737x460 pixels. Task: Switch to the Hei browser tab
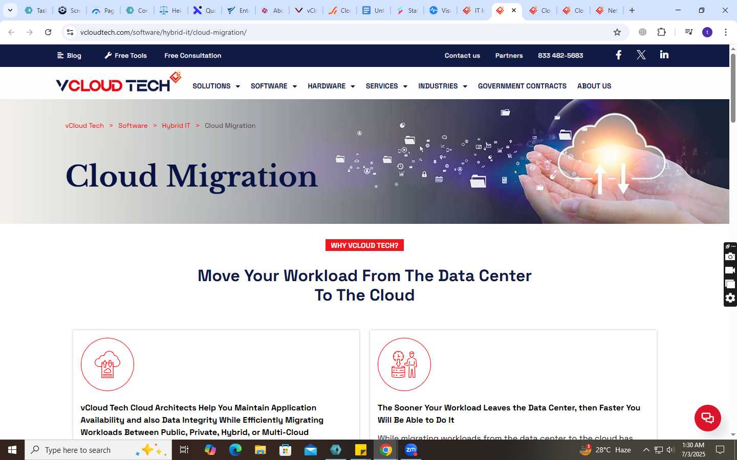(x=170, y=10)
